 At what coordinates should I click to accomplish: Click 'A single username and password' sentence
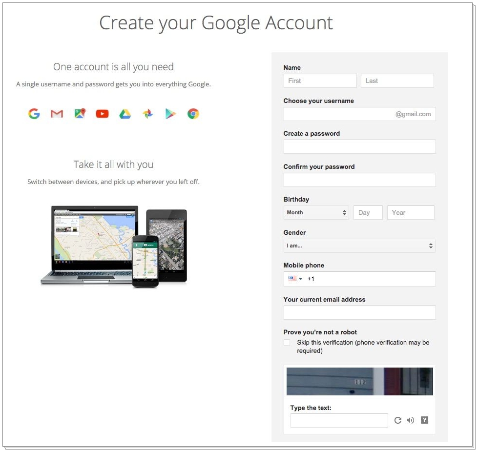113,84
